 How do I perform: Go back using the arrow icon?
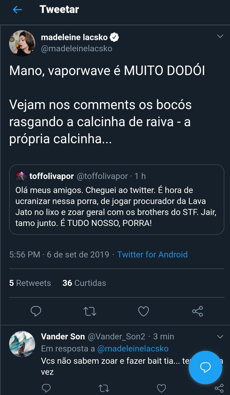[17, 10]
